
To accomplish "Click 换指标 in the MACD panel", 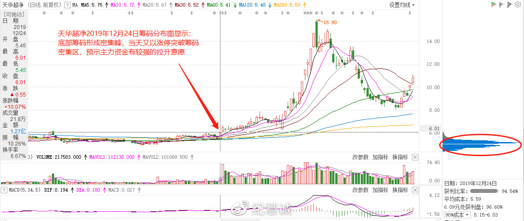I will click(400, 190).
